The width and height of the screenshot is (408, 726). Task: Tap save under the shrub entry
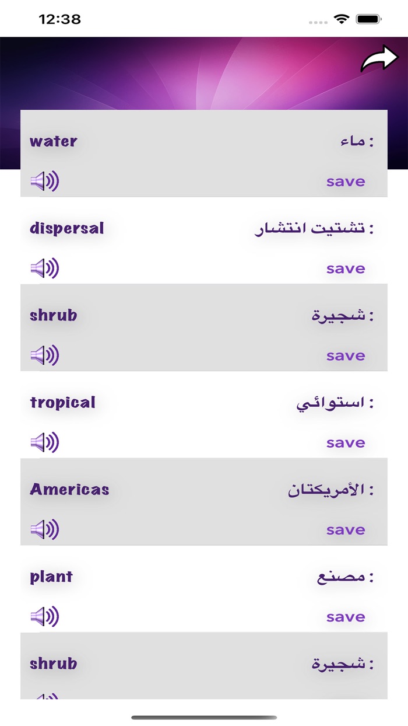345,355
